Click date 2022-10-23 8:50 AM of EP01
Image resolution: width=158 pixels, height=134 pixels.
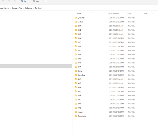pos(116,26)
